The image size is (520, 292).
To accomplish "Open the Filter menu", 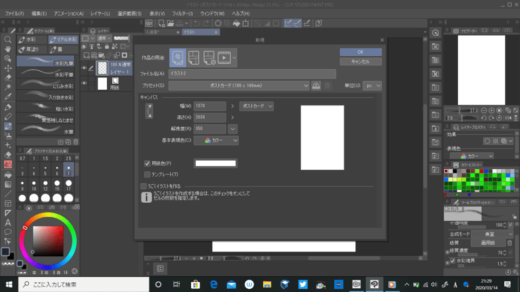I will [183, 14].
